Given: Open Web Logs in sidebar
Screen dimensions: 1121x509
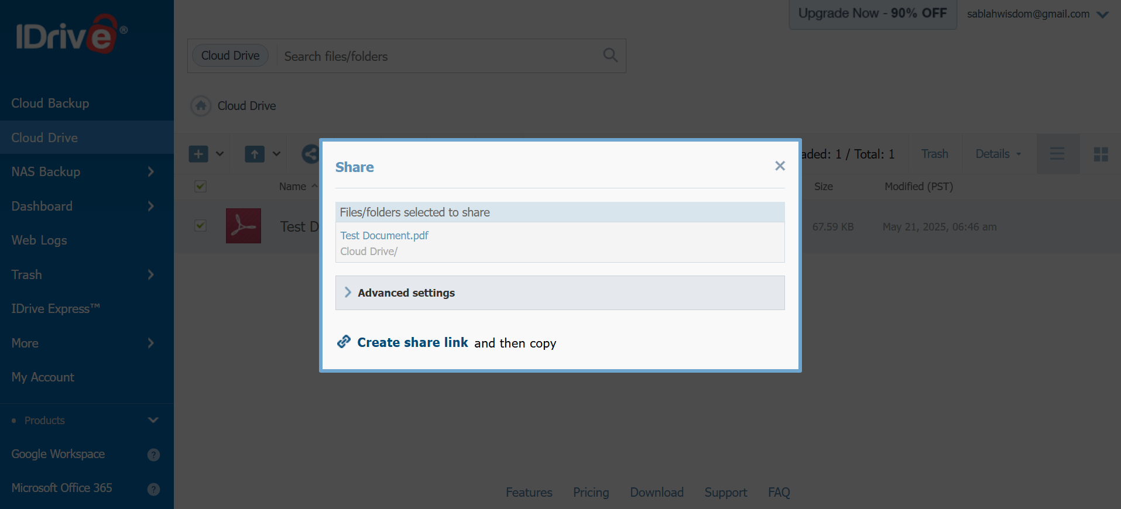Looking at the screenshot, I should (x=39, y=240).
